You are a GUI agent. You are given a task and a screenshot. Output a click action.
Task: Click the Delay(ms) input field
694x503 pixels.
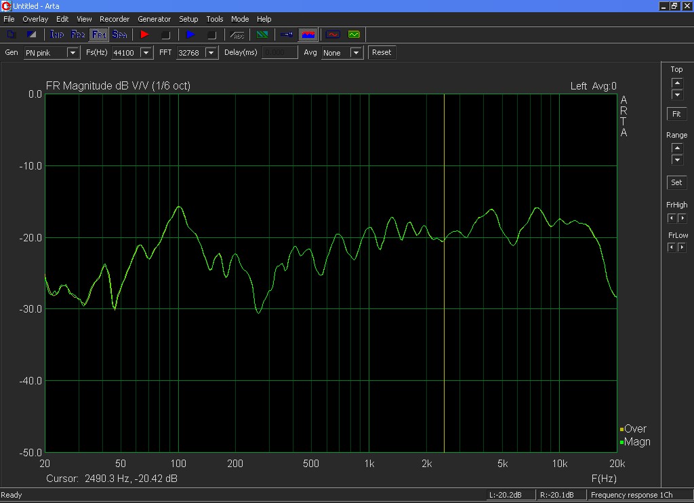pyautogui.click(x=280, y=52)
